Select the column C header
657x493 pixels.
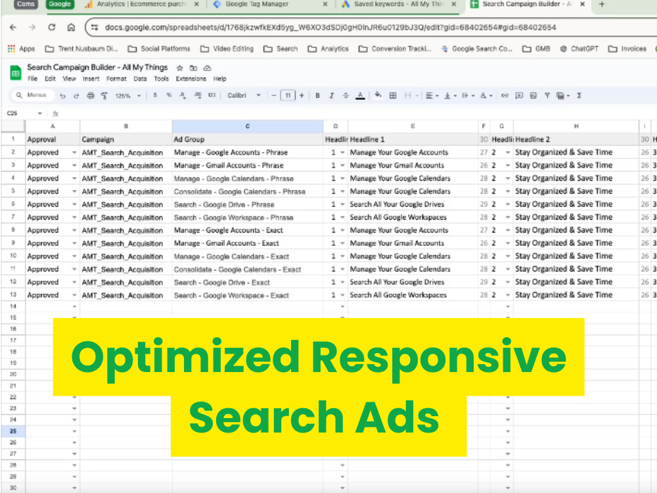tap(248, 126)
